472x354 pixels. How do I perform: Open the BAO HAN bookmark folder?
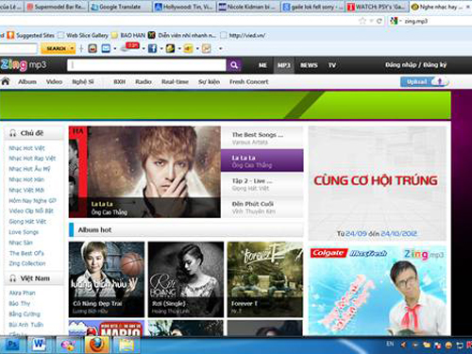(x=128, y=35)
